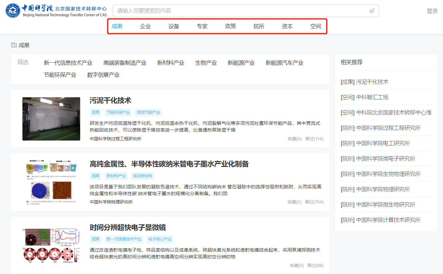
Task: Open the 资本 navigation tab
Action: click(x=287, y=26)
